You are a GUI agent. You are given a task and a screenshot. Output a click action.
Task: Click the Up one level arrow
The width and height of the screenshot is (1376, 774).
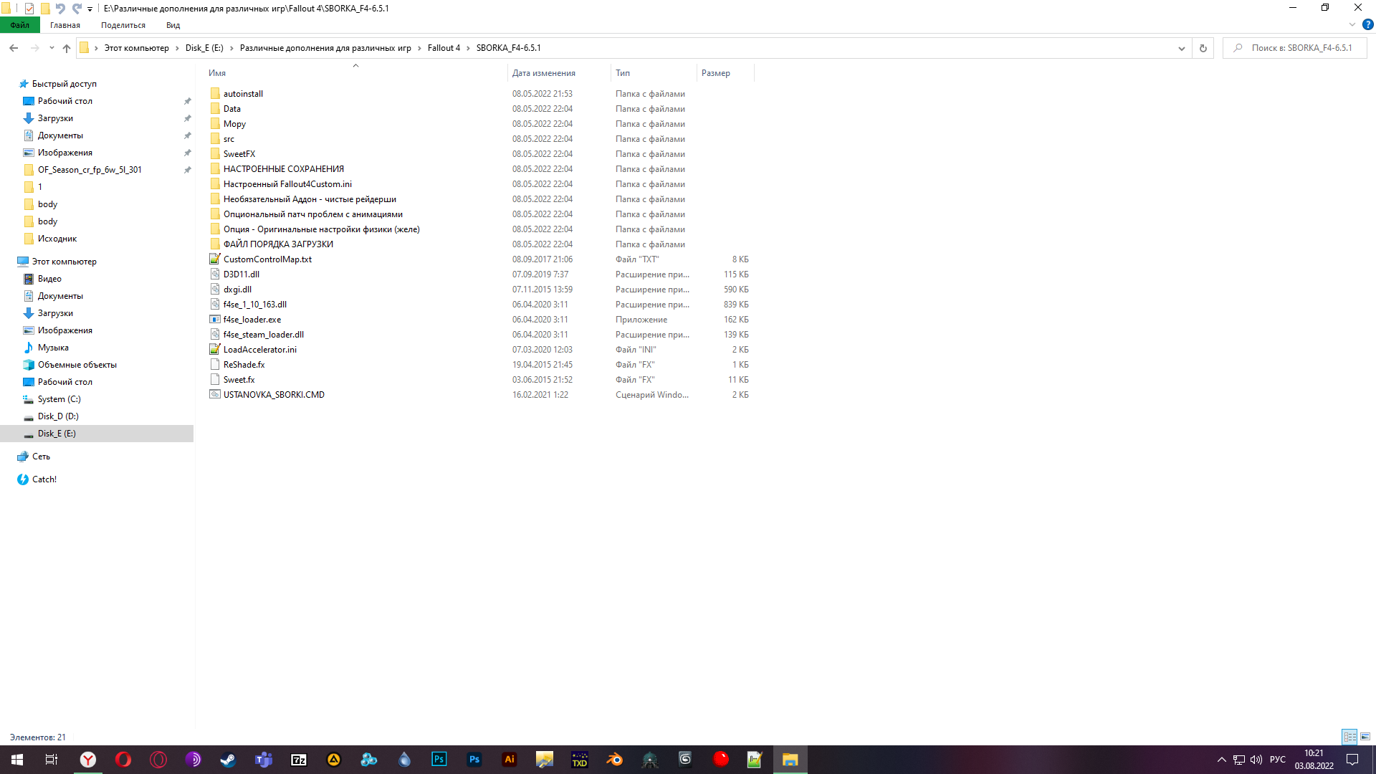pyautogui.click(x=67, y=48)
